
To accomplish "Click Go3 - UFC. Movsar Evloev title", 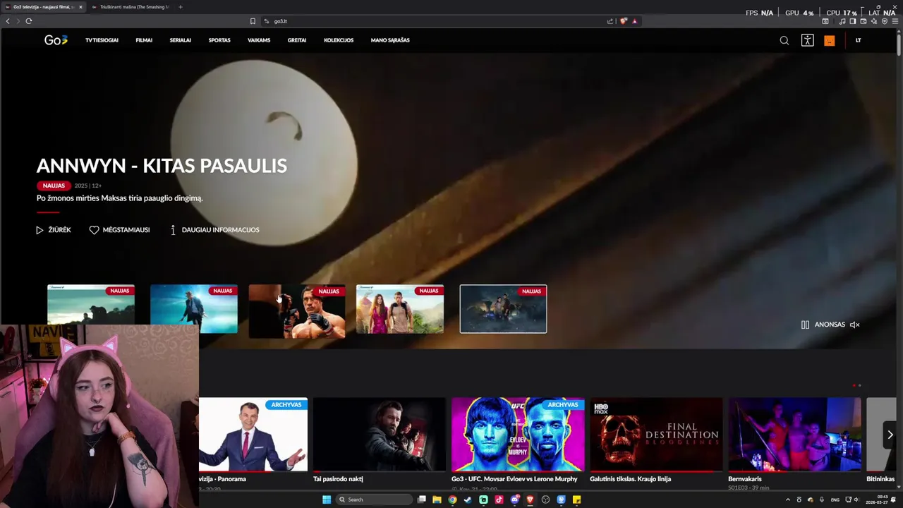I will (514, 479).
